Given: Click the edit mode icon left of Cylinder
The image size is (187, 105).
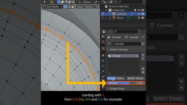Looking at the screenshot, I should pos(103,14).
